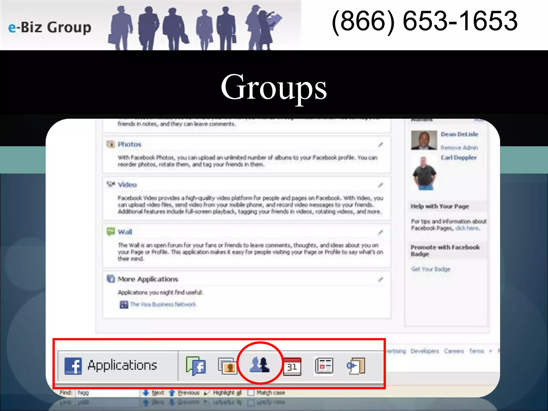This screenshot has width=548, height=411.
Task: Open the Careers footer link
Action: (454, 351)
